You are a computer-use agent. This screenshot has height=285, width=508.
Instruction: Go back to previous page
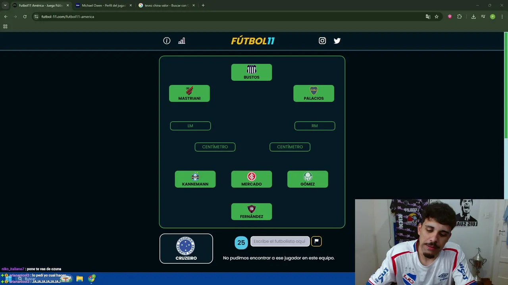pyautogui.click(x=6, y=17)
